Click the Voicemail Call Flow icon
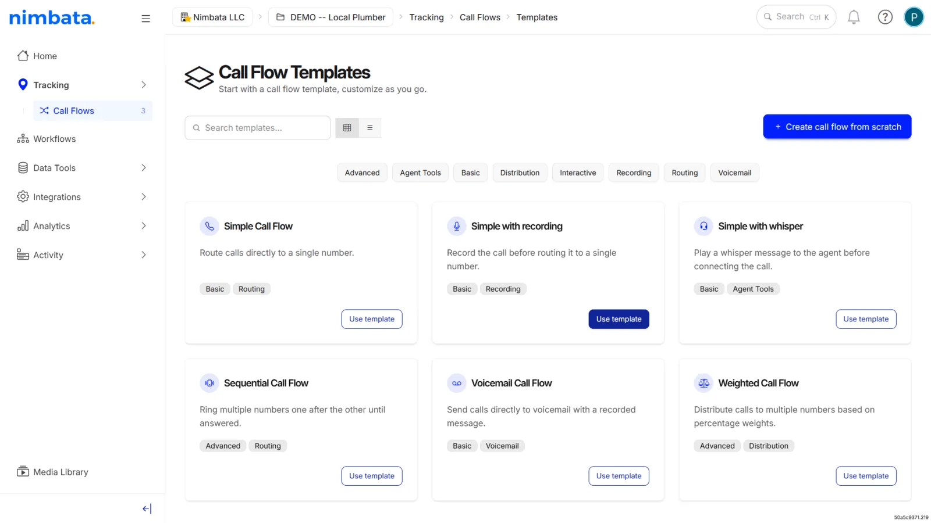 457,383
